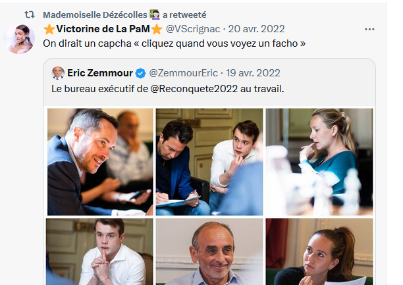Open the Victorine de La PaM display name

pos(103,29)
